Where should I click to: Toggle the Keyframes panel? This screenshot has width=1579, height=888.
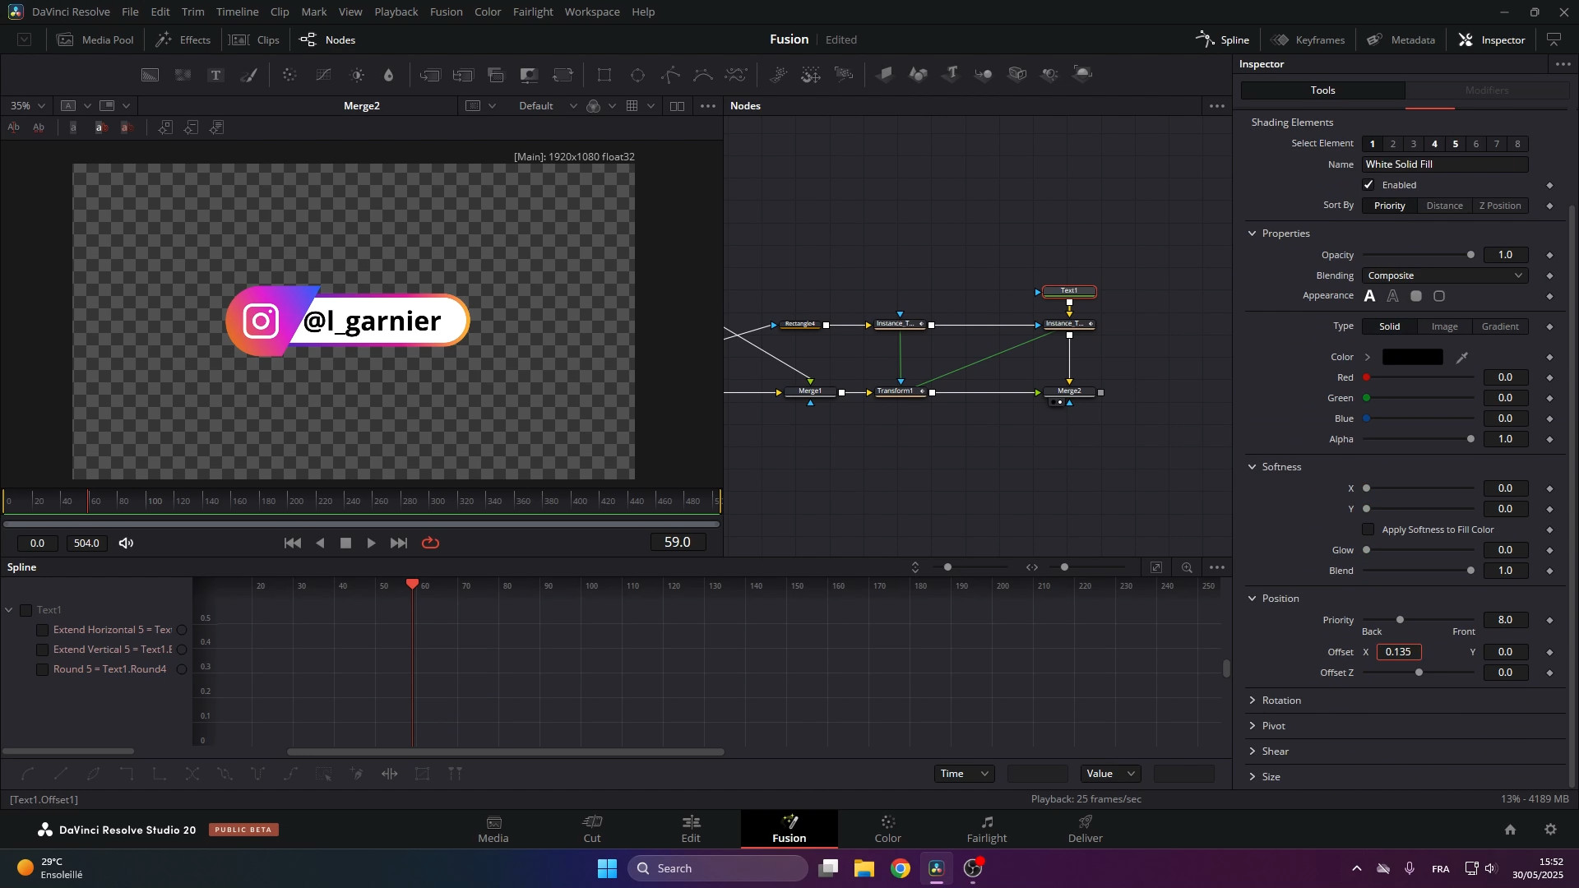point(1308,39)
